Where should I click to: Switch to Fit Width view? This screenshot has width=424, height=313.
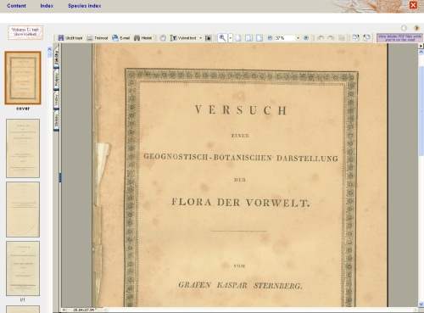259,38
